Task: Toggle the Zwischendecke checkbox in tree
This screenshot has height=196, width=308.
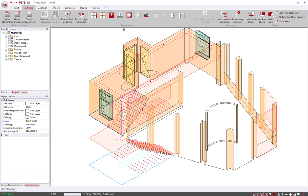Action: (x=10, y=40)
